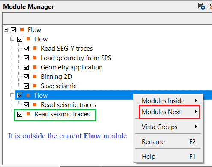Image resolution: width=212 pixels, height=167 pixels.
Task: Collapse the top-level Flow tree node
Action: pyautogui.click(x=6, y=30)
